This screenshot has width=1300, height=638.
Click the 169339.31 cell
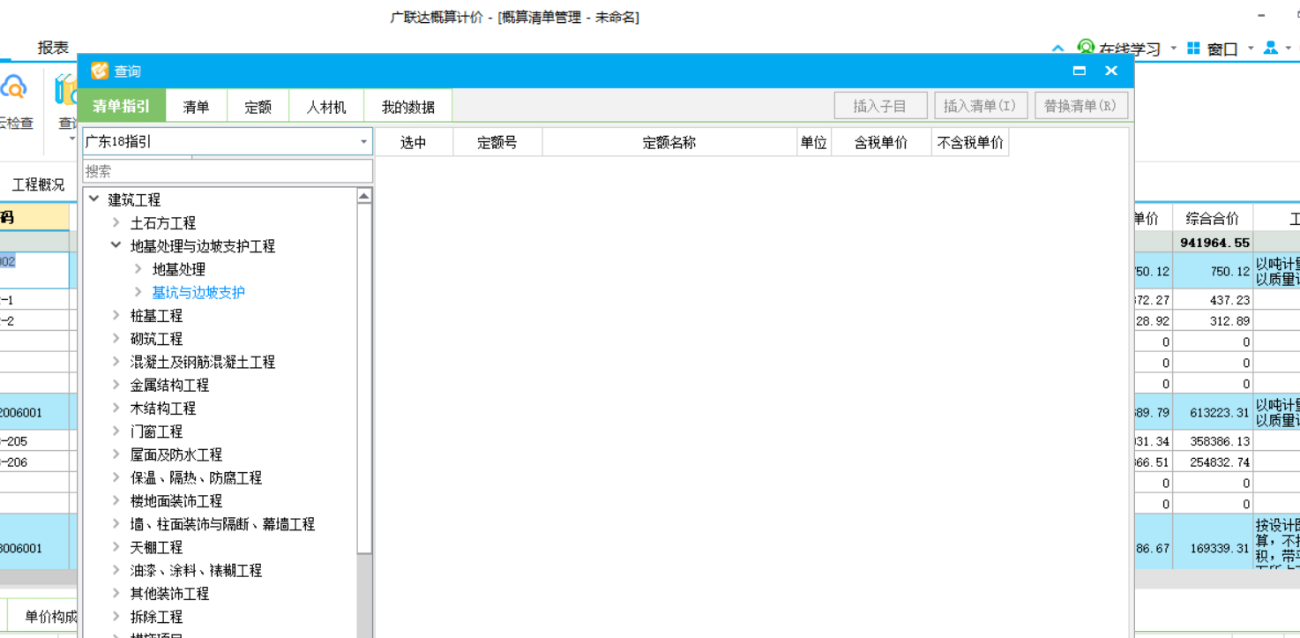point(1214,548)
